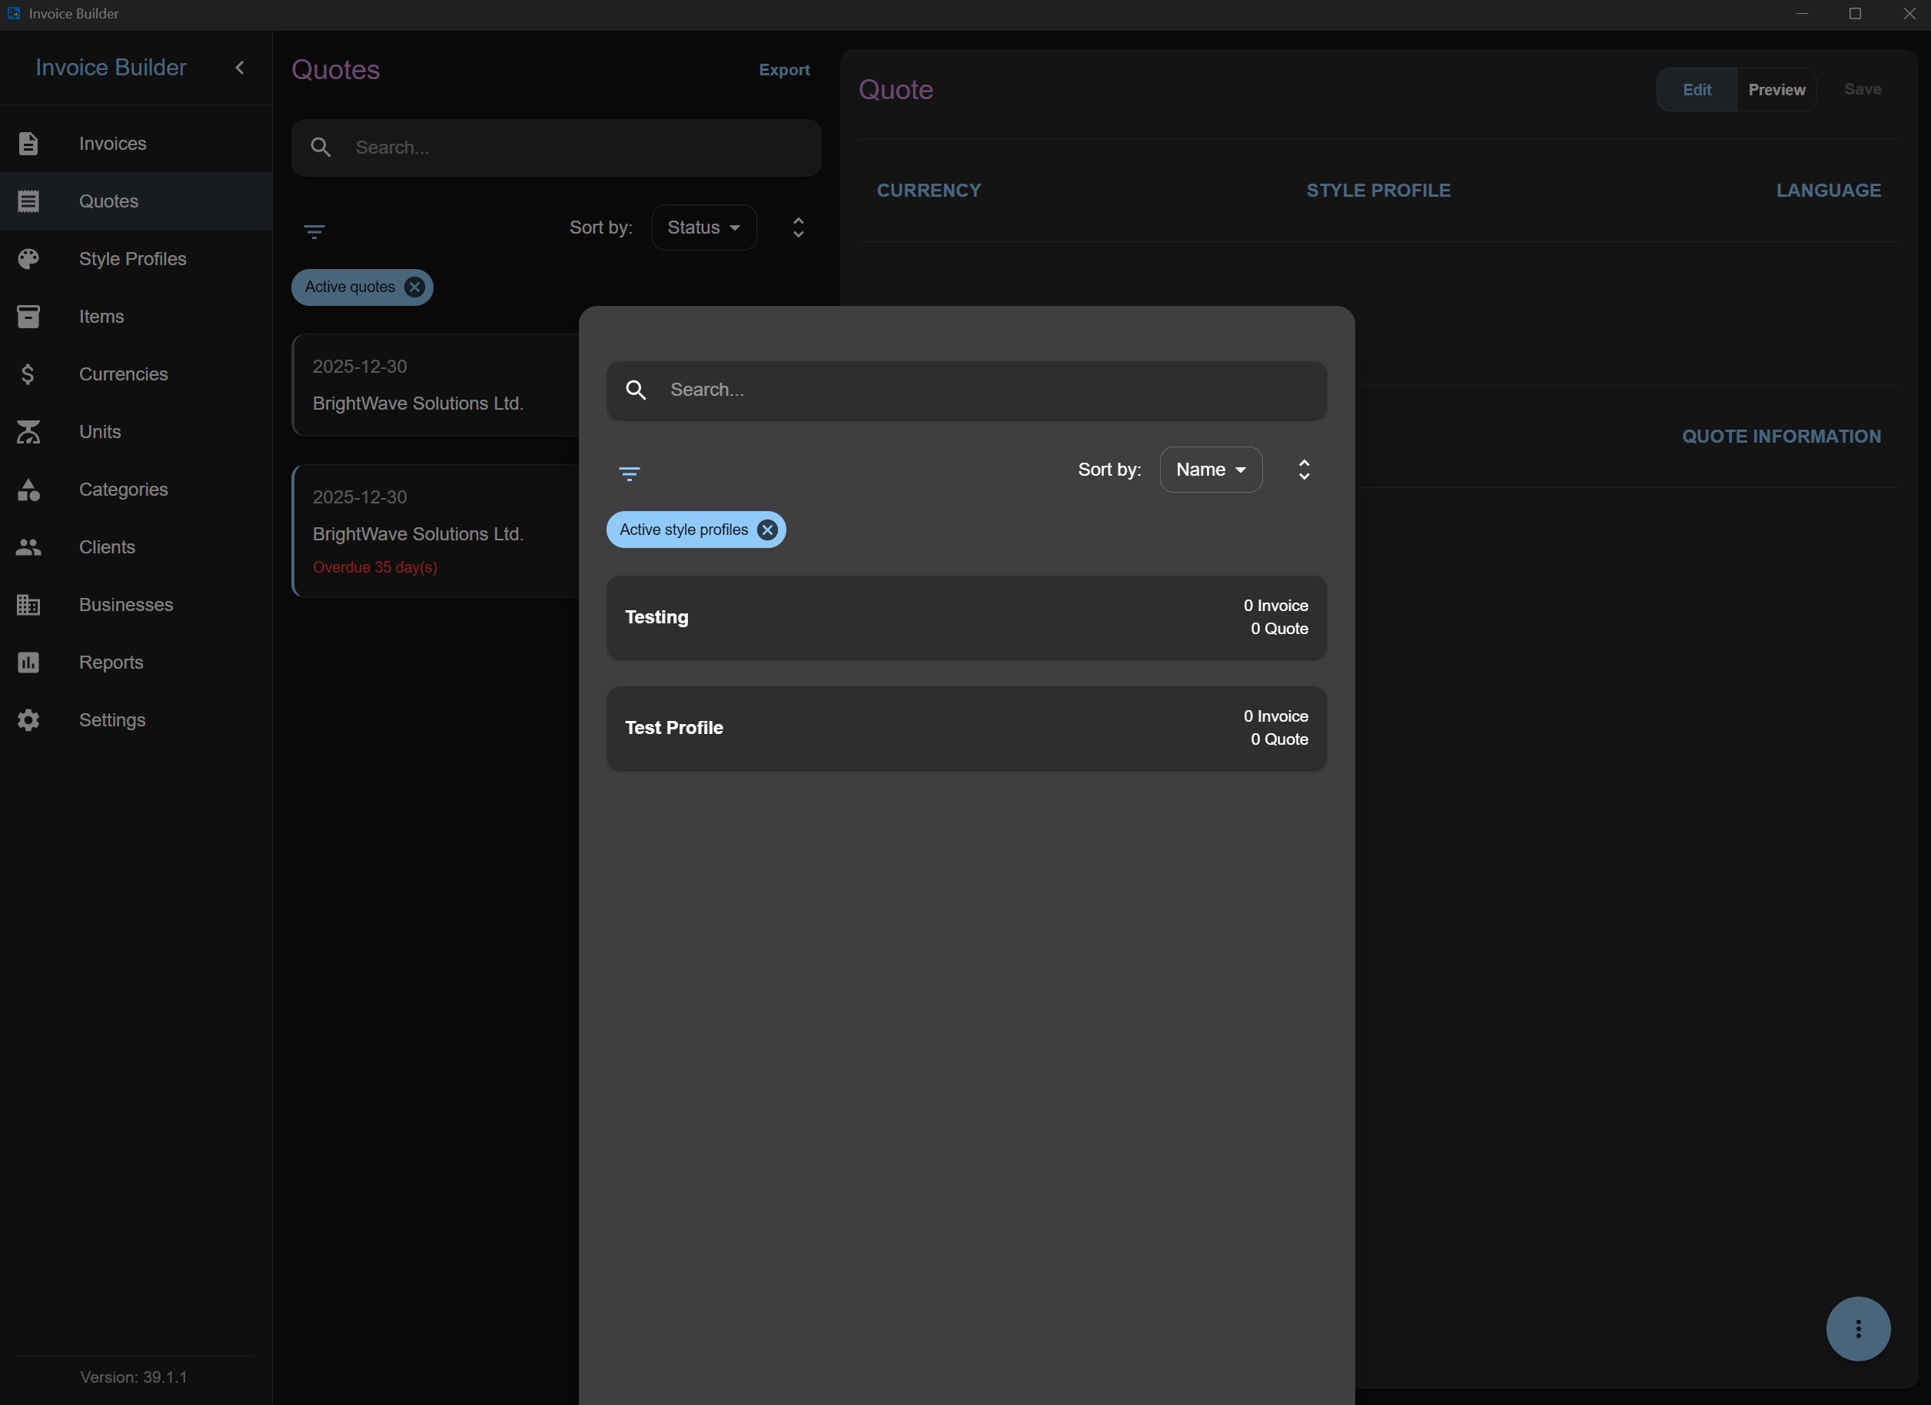
Task: Open the Settings gear icon
Action: [28, 719]
